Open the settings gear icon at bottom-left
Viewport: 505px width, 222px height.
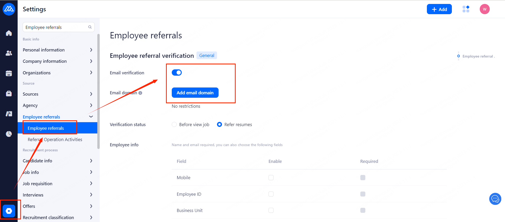[9, 211]
